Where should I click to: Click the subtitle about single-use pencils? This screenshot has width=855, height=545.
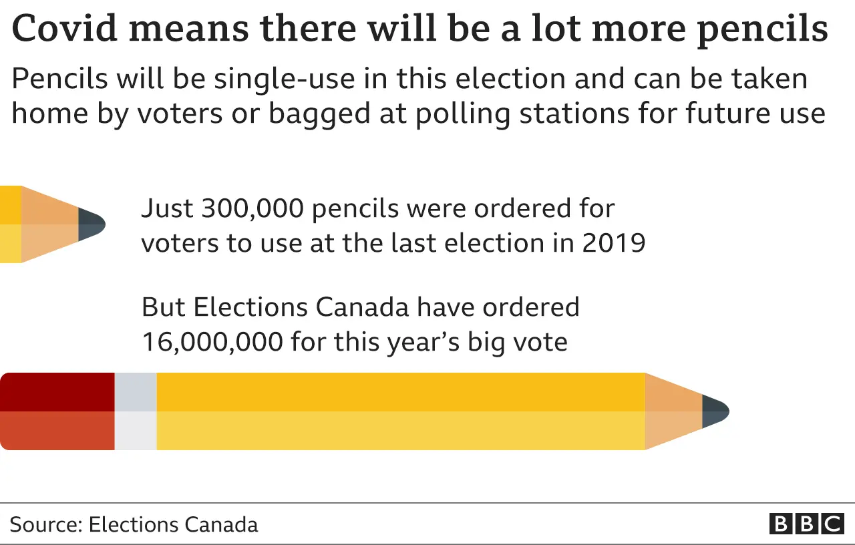click(x=418, y=96)
